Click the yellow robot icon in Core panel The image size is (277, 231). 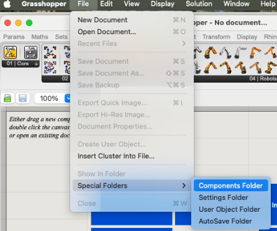(x=10, y=52)
